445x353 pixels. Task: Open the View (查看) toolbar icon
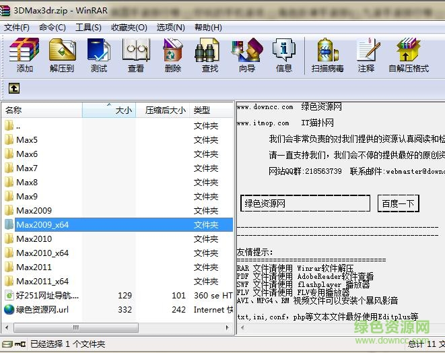[136, 50]
